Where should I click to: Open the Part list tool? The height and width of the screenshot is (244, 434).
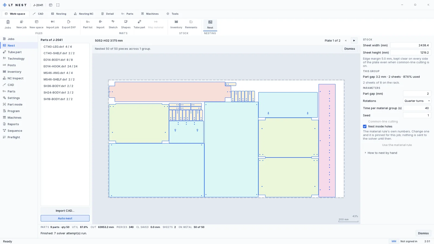tap(88, 24)
